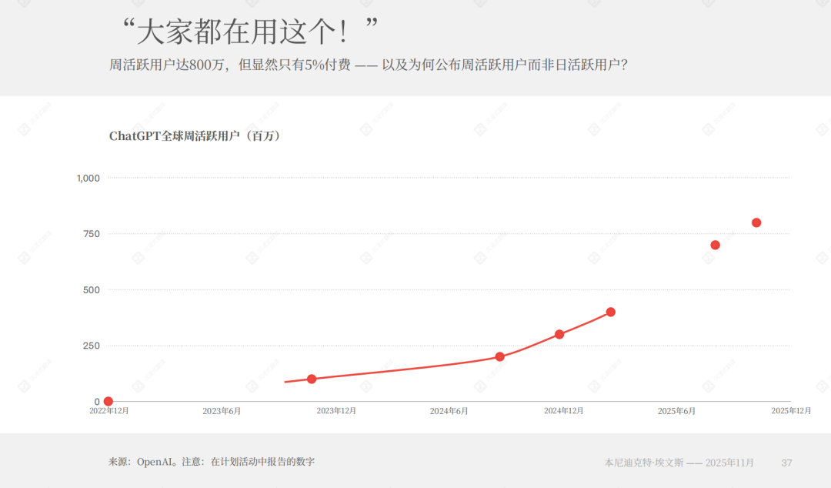Click the chart title ChatGPT全球周活跃用户（百万）
The height and width of the screenshot is (488, 831).
tap(195, 135)
